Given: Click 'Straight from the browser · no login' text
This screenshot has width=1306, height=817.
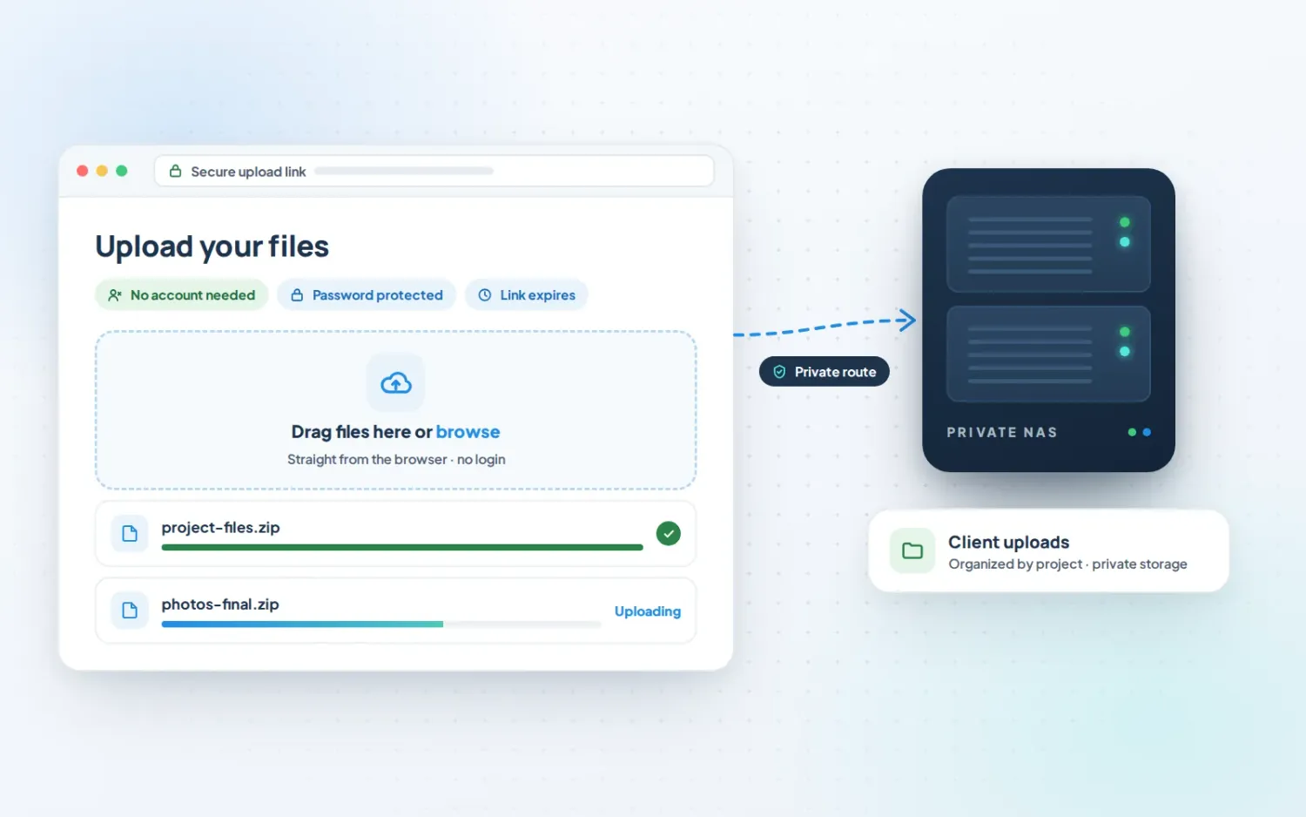Looking at the screenshot, I should pyautogui.click(x=396, y=459).
